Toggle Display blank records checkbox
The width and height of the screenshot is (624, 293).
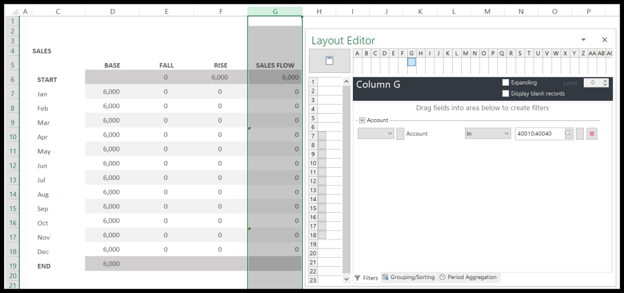pyautogui.click(x=506, y=94)
